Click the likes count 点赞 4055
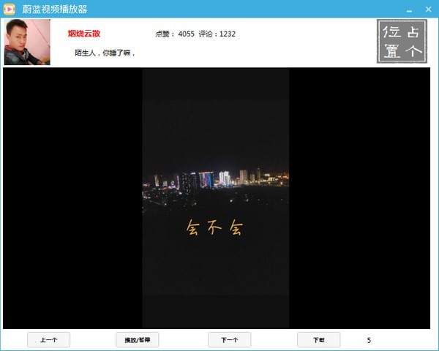The width and height of the screenshot is (439, 351). click(175, 34)
